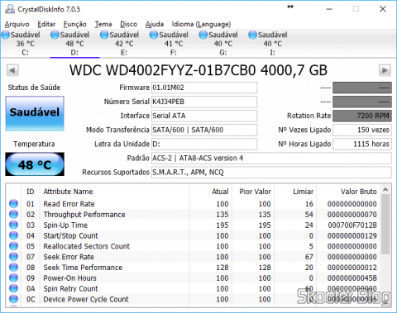Click the Atual column header

tap(211, 192)
